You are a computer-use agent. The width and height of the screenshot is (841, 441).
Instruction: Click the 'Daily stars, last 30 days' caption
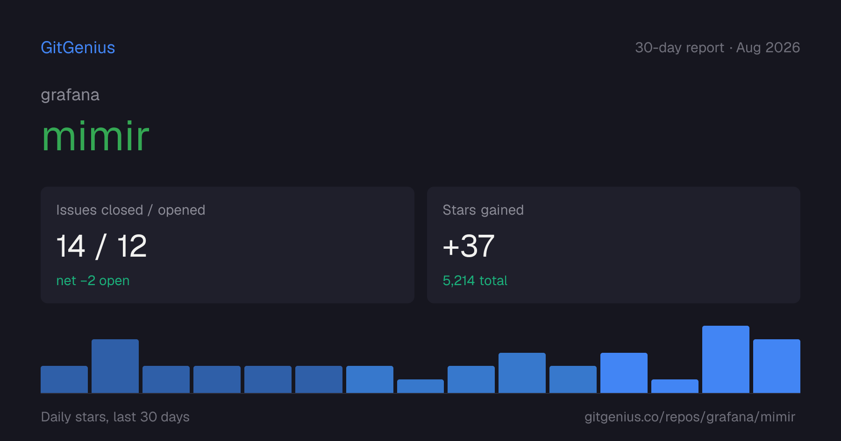115,417
